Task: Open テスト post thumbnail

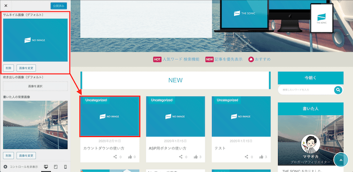Action: click(x=241, y=116)
